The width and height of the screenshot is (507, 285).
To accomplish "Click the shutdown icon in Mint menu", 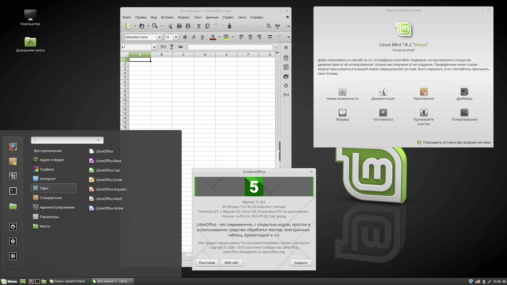I will pyautogui.click(x=13, y=256).
